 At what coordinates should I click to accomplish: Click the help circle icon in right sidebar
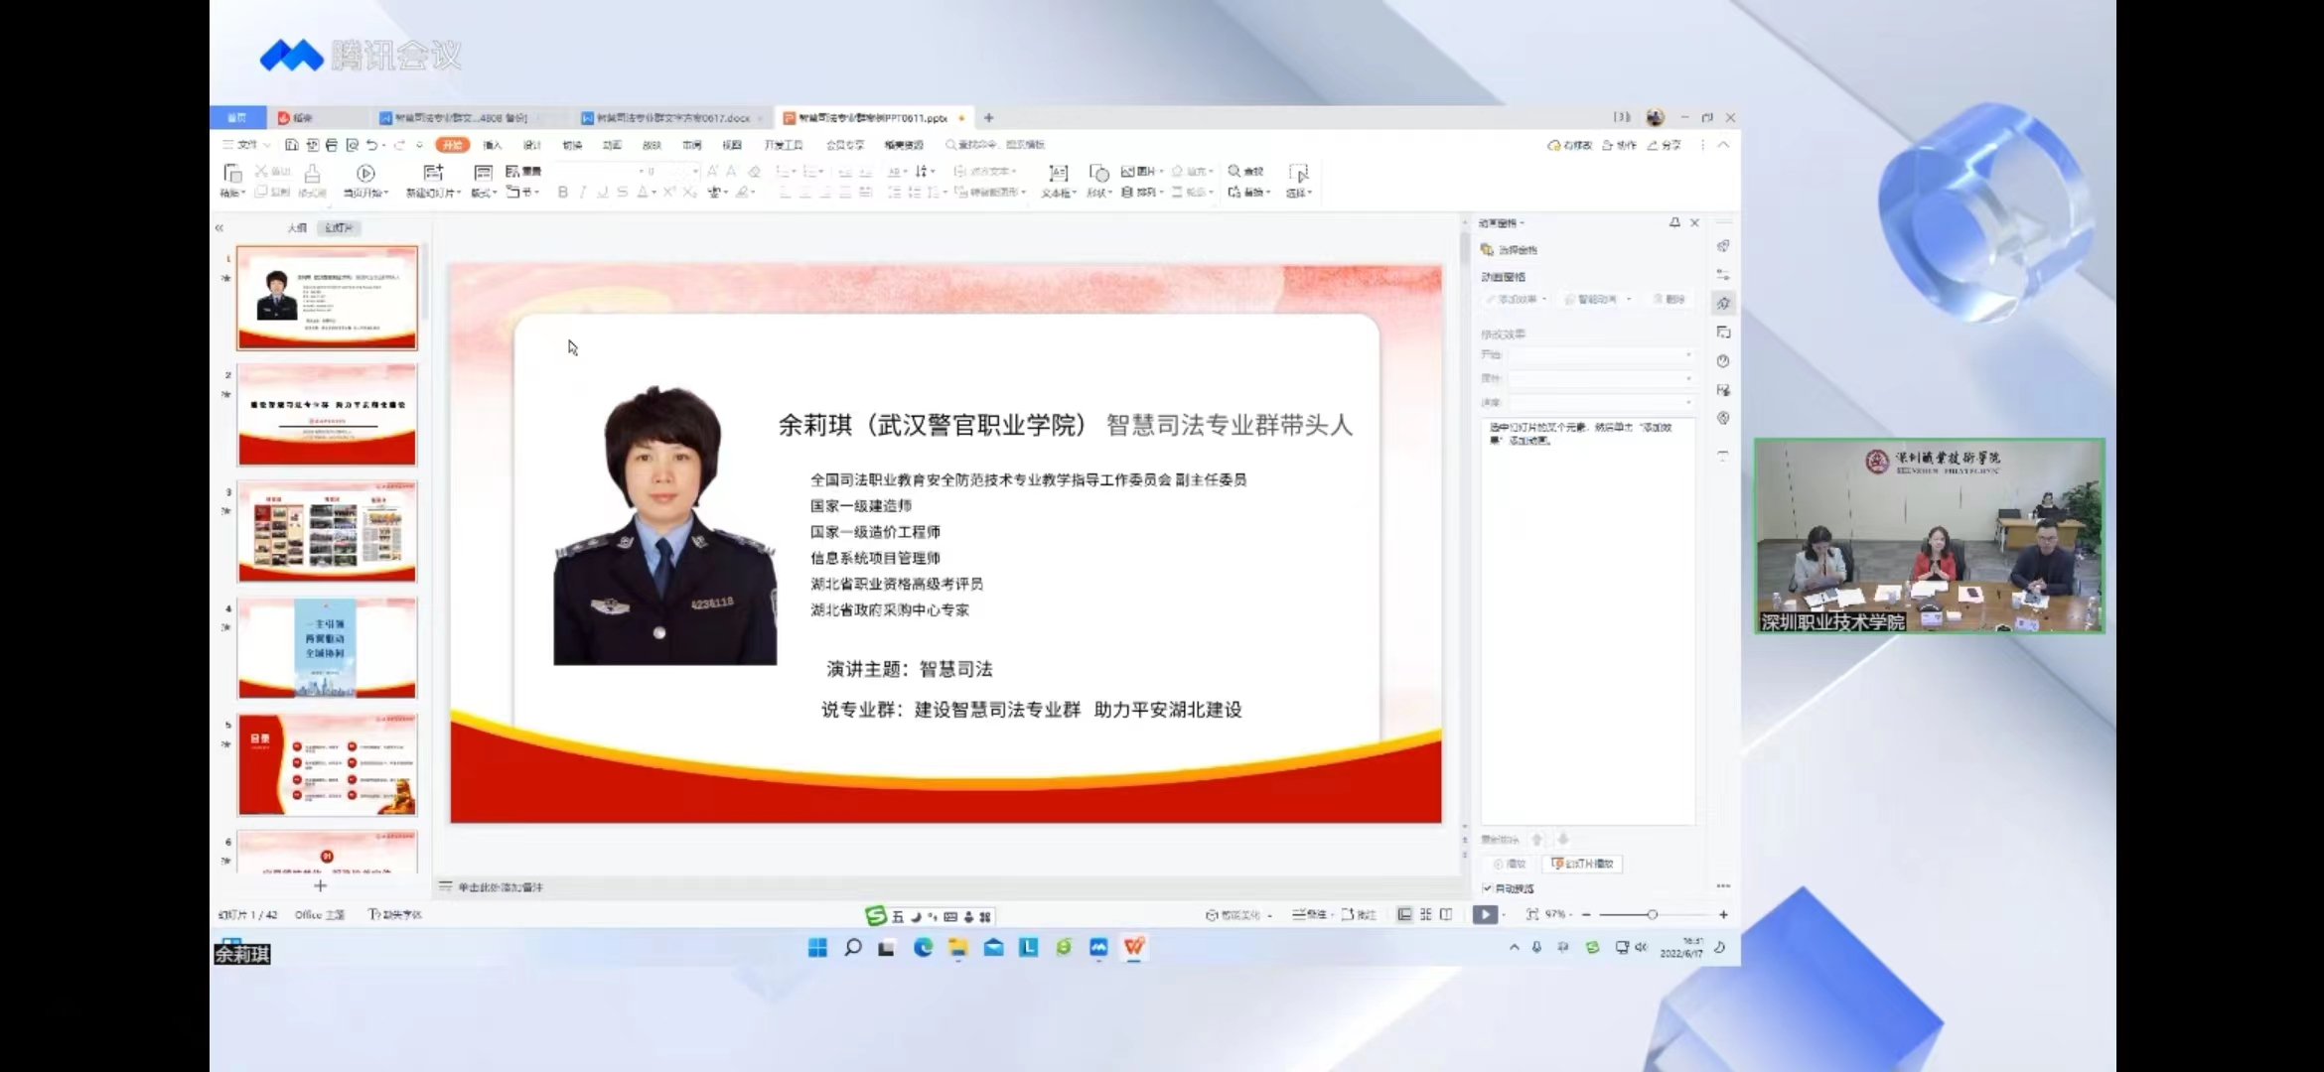click(x=1724, y=361)
